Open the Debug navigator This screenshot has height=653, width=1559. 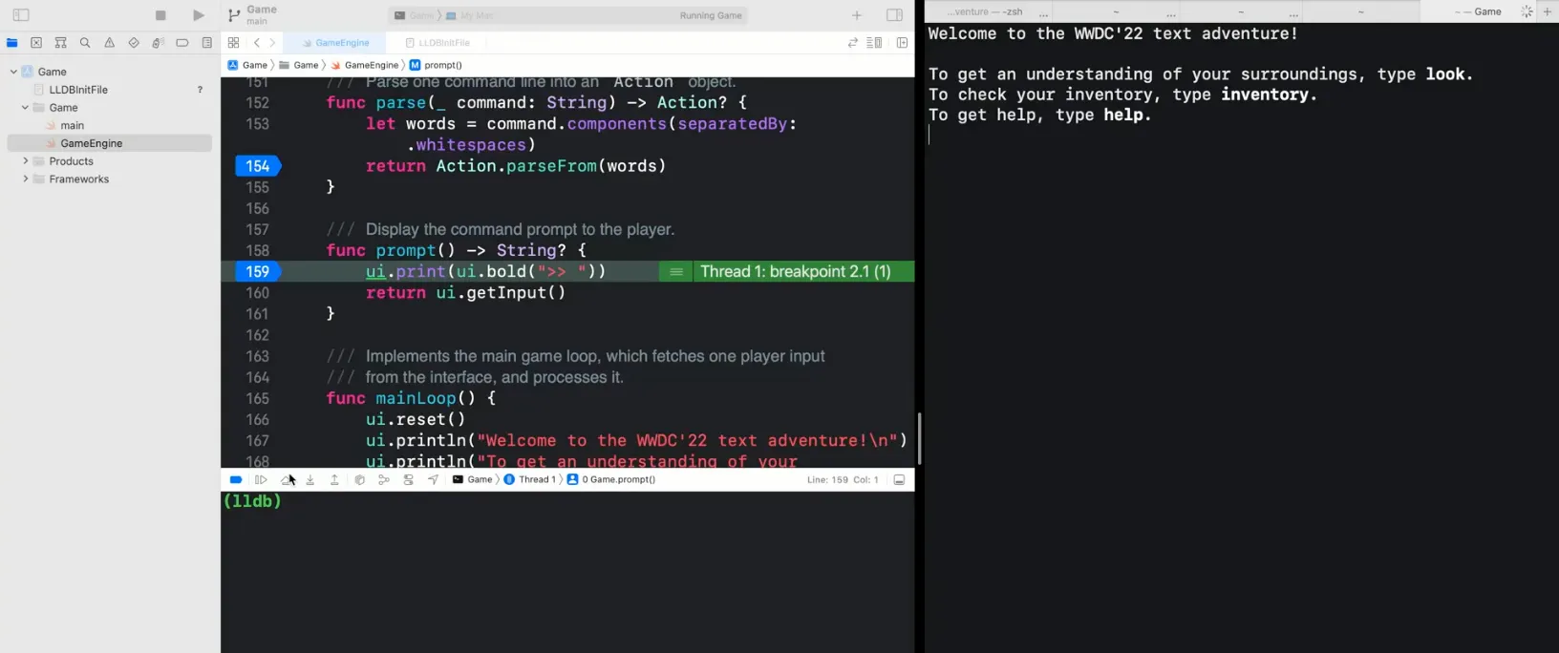(158, 43)
